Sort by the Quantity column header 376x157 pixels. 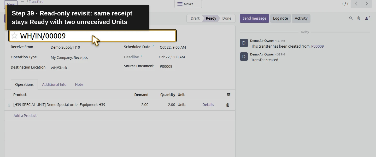[x=168, y=95]
